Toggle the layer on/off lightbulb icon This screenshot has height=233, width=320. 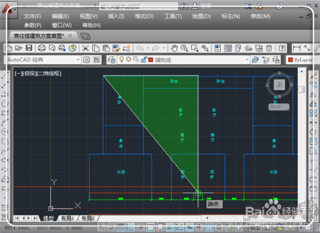coord(122,60)
